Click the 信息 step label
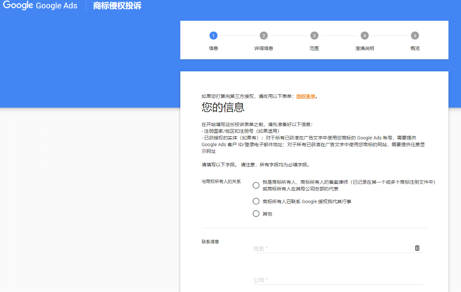 (x=213, y=48)
